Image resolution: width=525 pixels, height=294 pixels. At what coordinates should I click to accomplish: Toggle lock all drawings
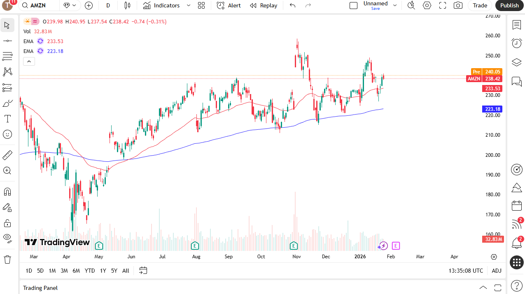[7, 223]
